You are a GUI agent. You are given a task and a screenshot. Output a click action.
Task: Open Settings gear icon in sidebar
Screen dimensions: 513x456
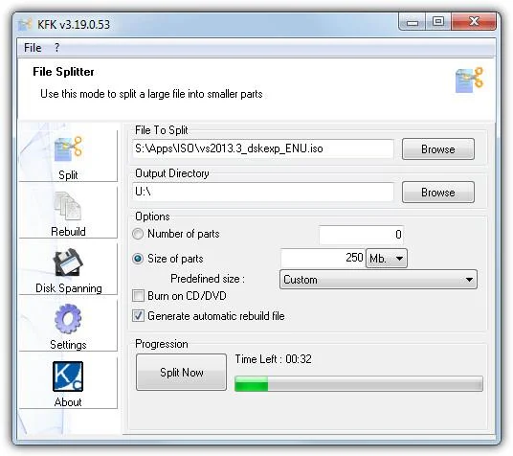(68, 319)
